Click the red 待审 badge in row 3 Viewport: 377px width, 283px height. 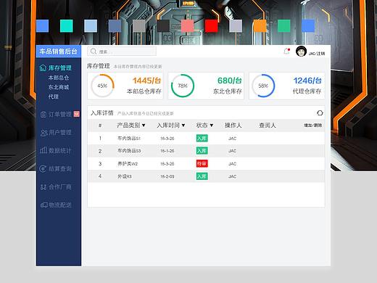tap(202, 164)
